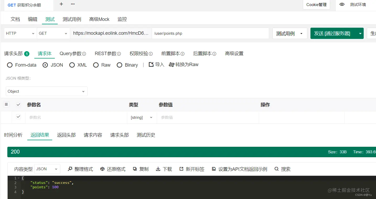Open Cookie管理 cookie manager
Viewport: 376px width, 199px height.
click(316, 5)
